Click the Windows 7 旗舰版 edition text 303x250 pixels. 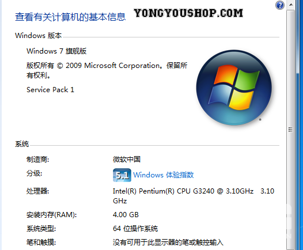pos(56,51)
